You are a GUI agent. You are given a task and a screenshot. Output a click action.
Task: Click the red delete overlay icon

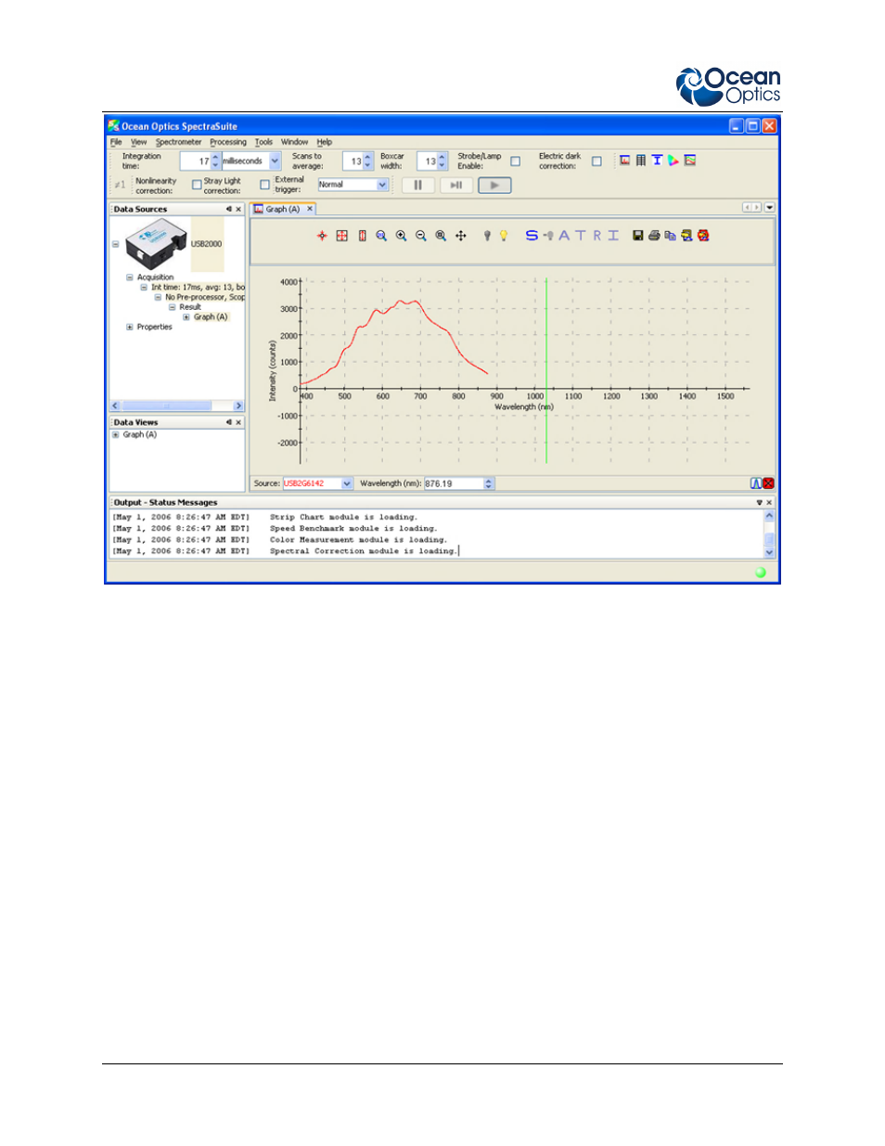[x=703, y=236]
